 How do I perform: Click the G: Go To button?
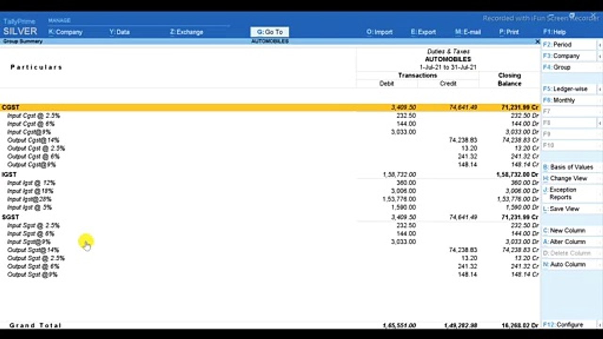click(x=269, y=32)
